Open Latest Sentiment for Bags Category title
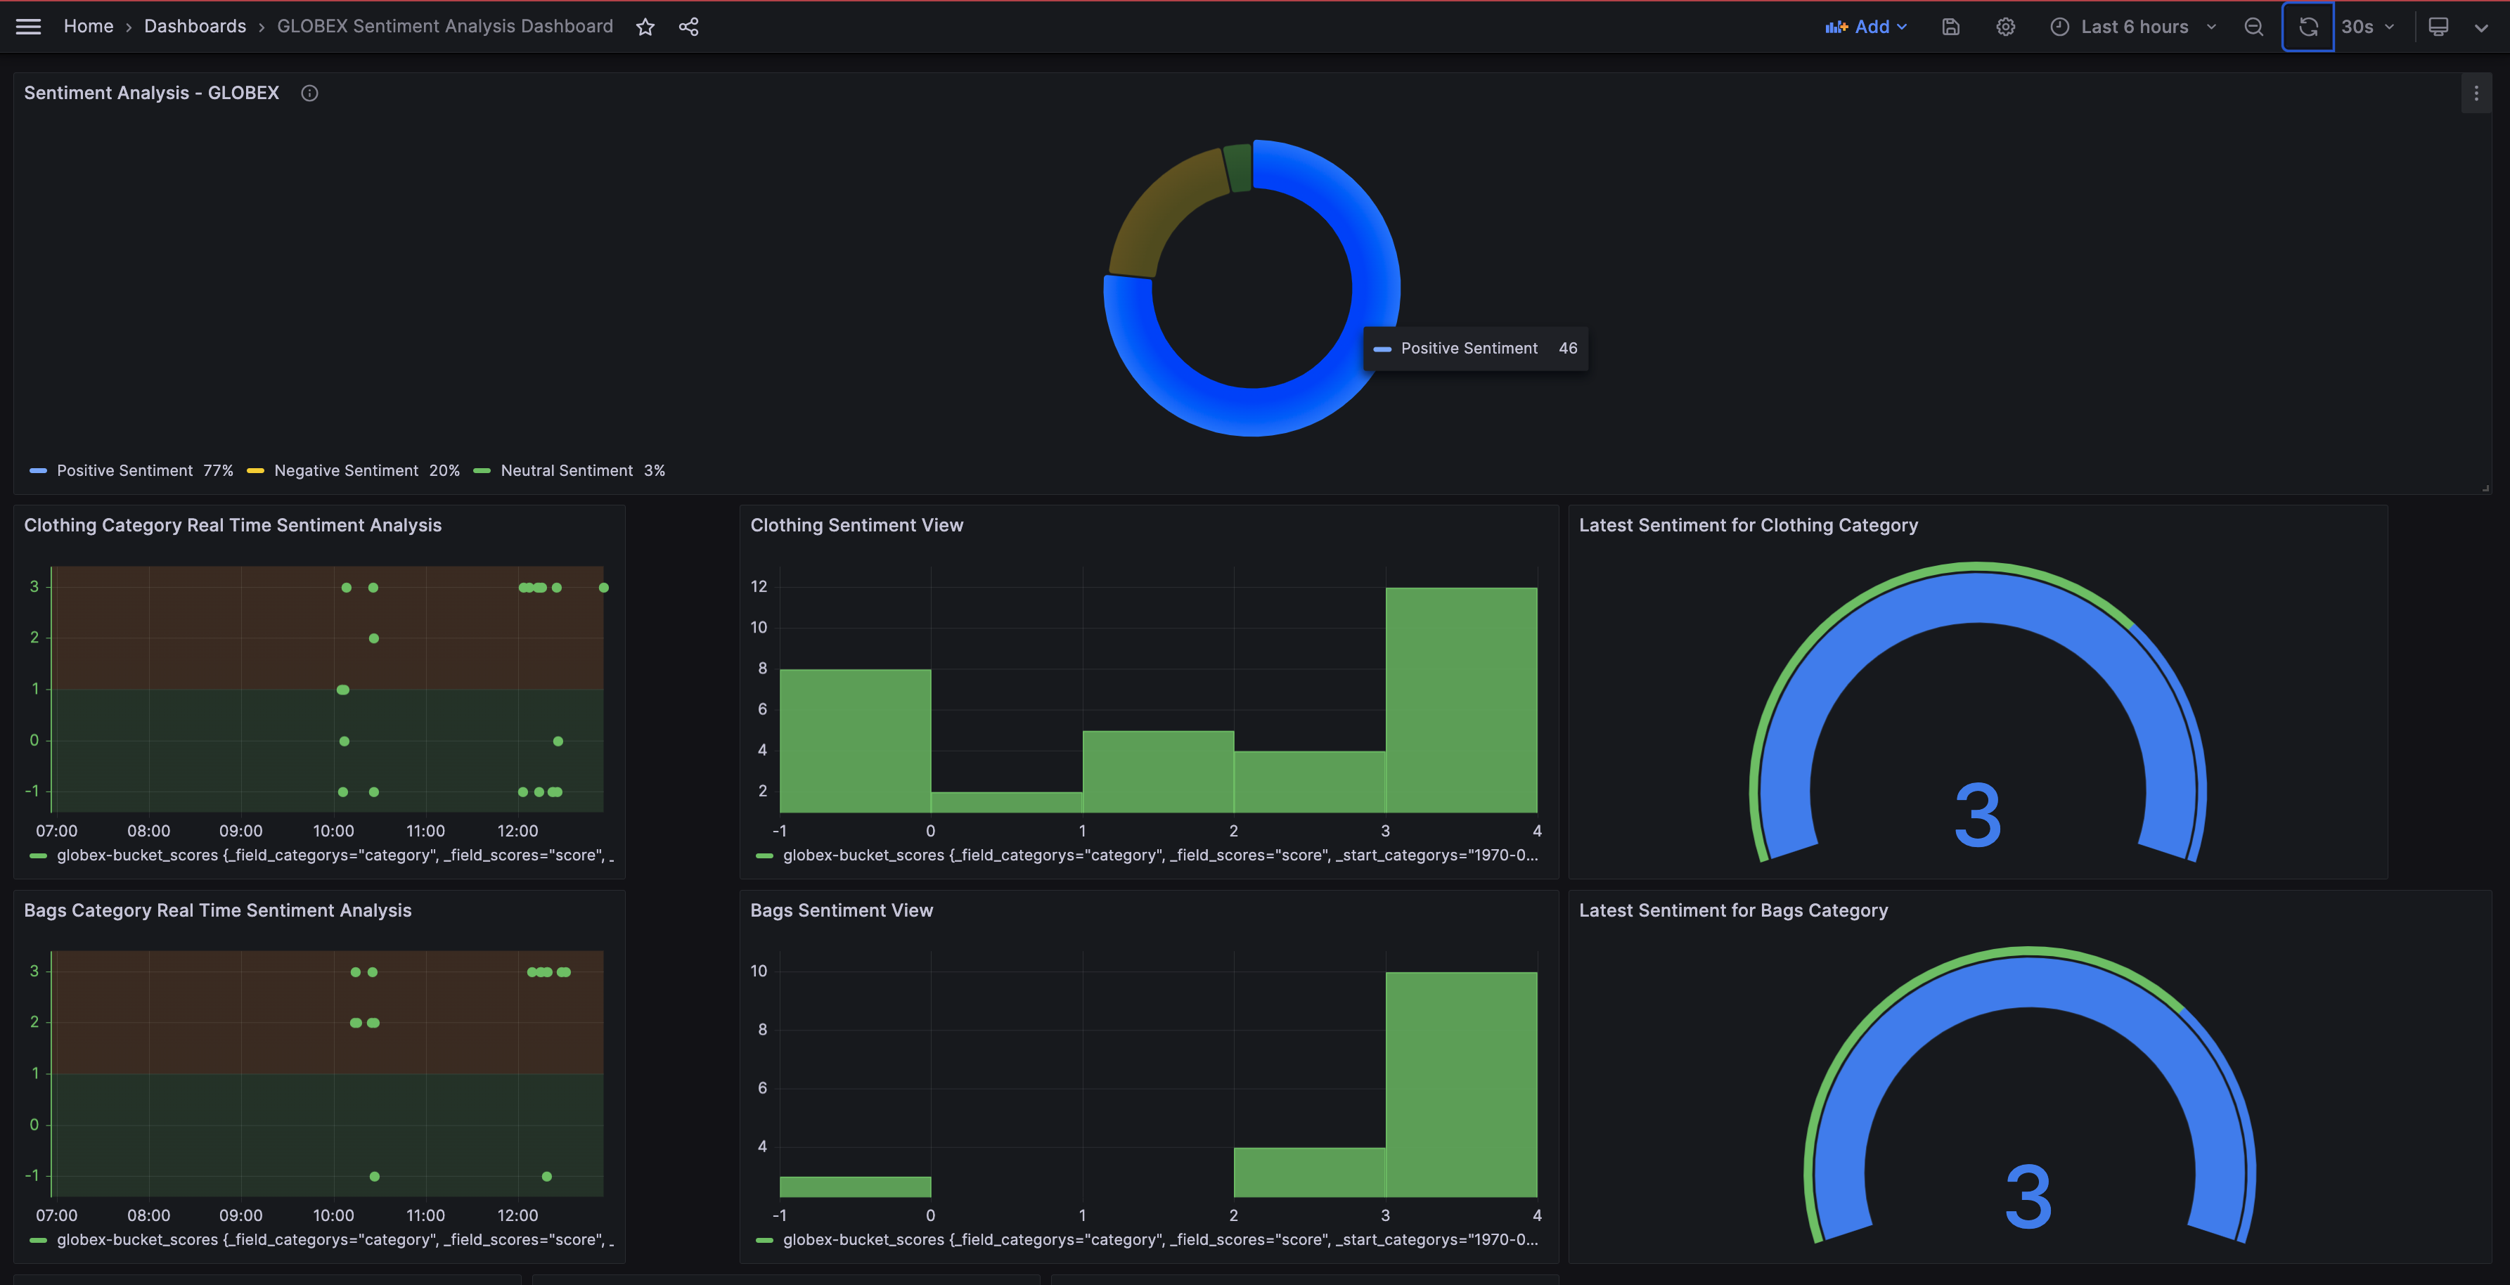The image size is (2510, 1285). tap(1733, 910)
